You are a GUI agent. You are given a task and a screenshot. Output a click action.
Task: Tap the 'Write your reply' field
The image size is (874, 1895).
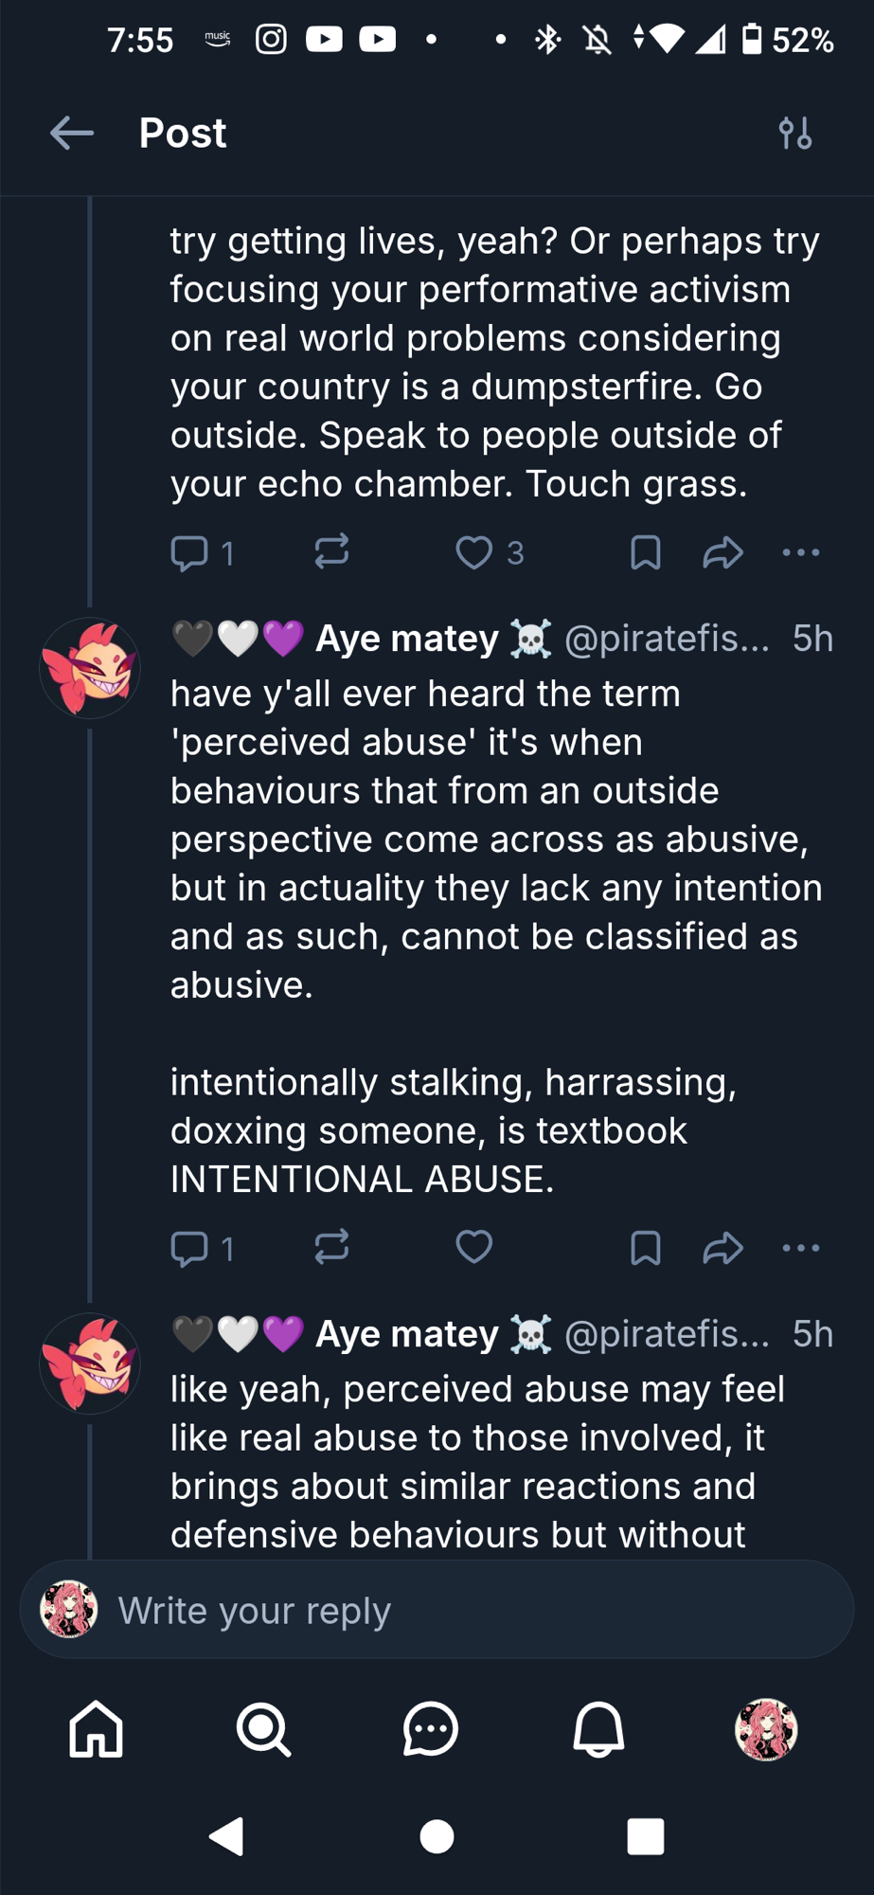click(x=436, y=1610)
